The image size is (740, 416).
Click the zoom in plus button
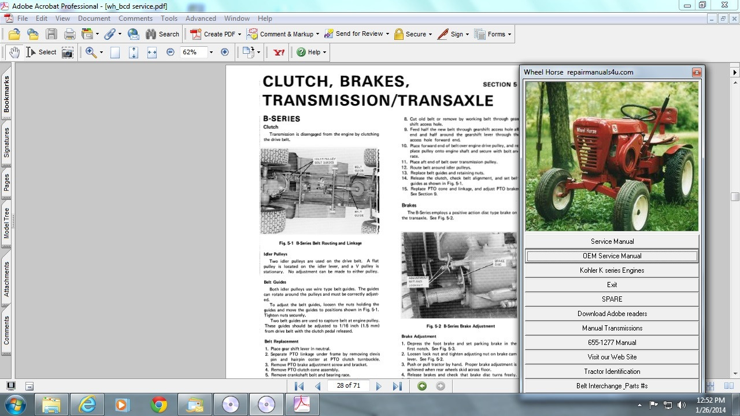225,52
